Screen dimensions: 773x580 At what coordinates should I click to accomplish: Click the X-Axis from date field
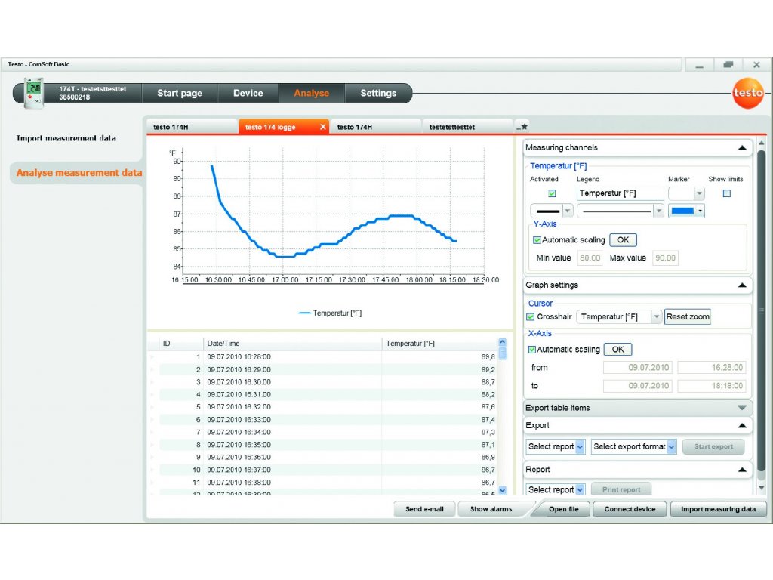(x=639, y=368)
